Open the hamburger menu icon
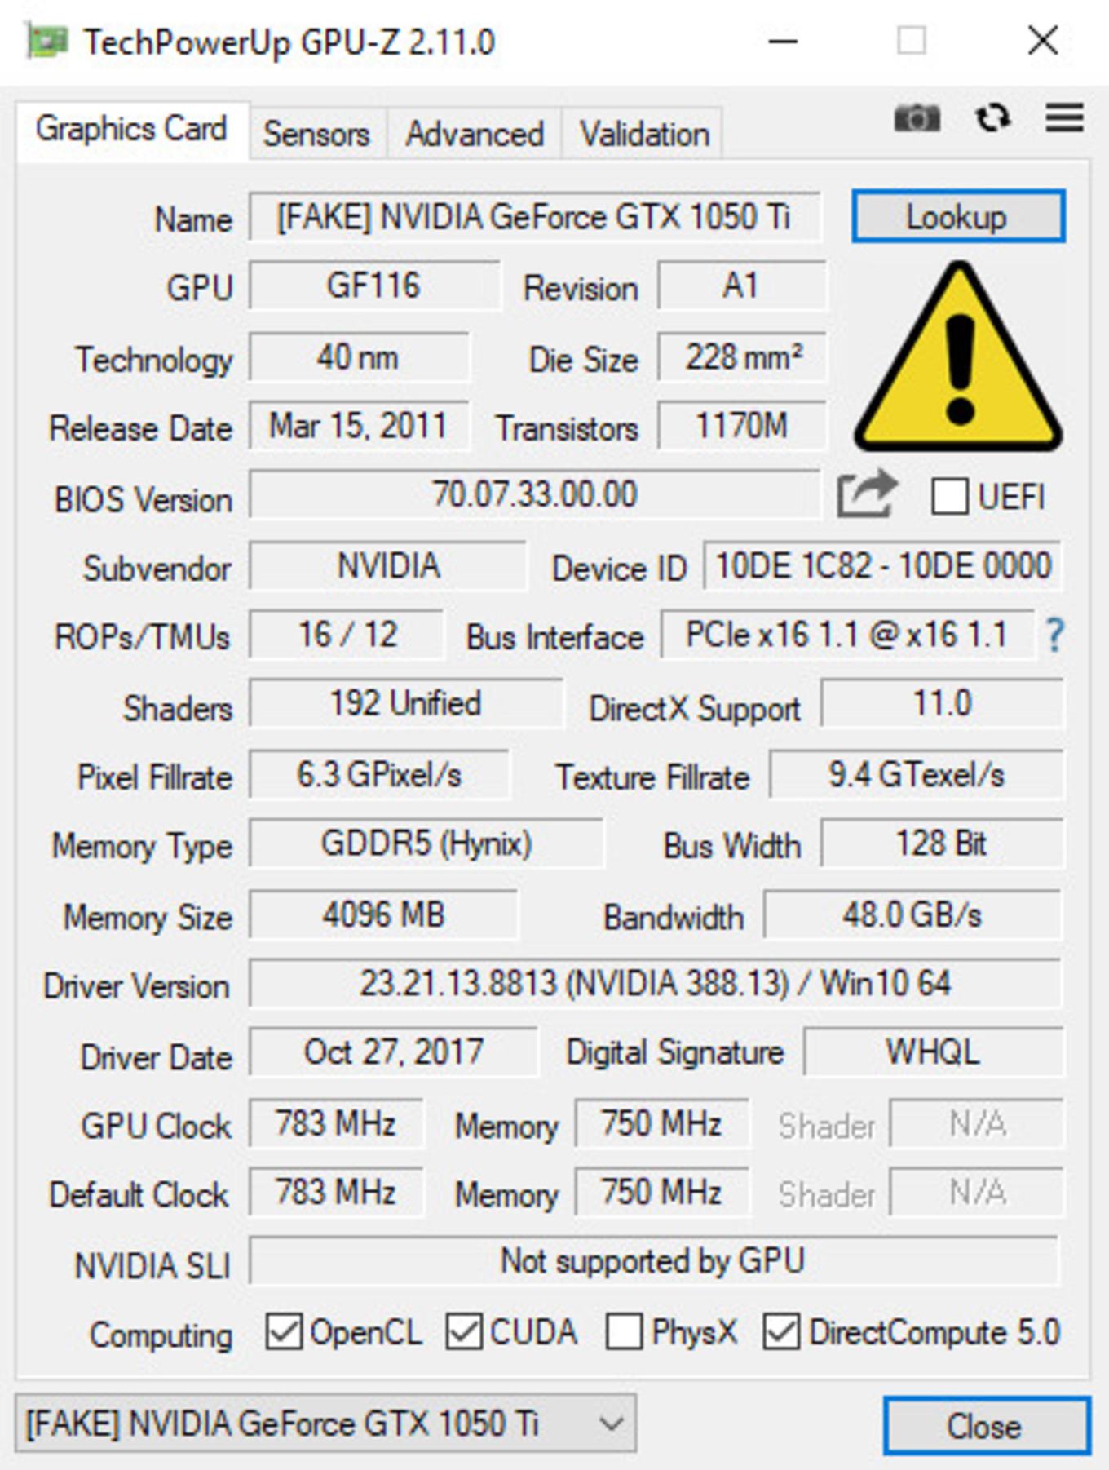This screenshot has width=1109, height=1470. pyautogui.click(x=1065, y=118)
